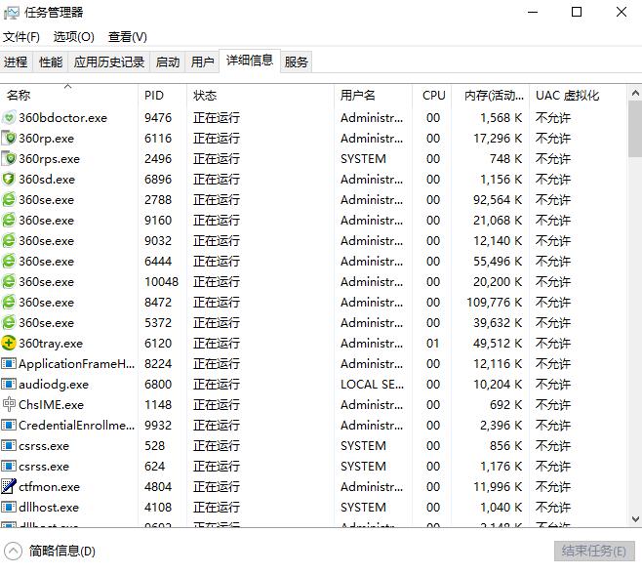
Task: Open the 文件(F) menu
Action: pos(21,37)
